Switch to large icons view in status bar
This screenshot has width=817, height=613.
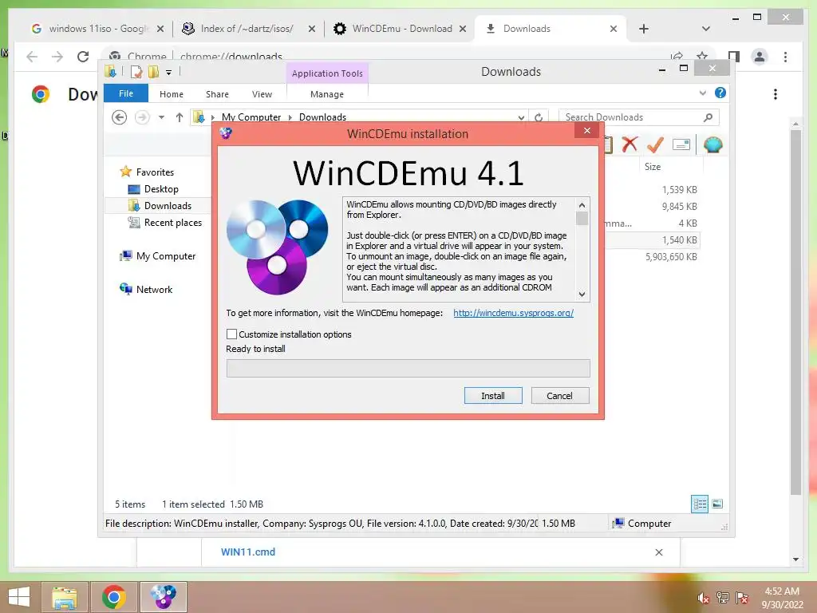point(717,504)
